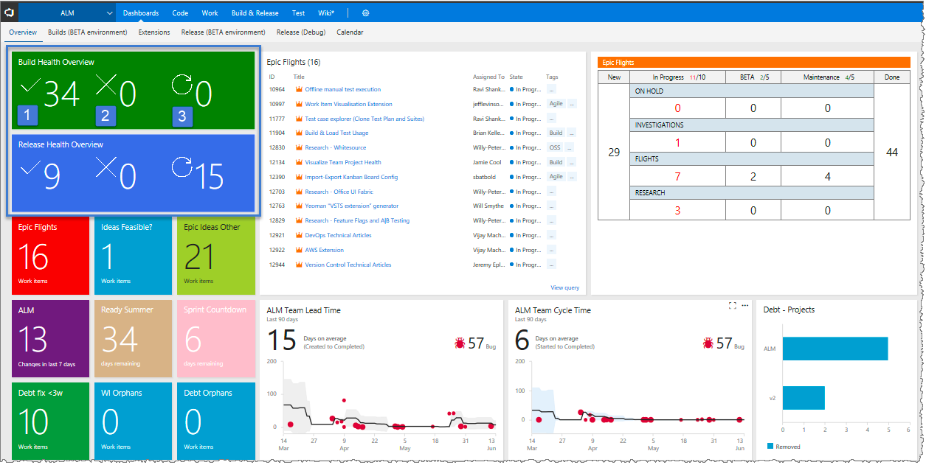Screen dimensions: 926x465
Task: Click the flame icon beside AWS Extension
Action: (299, 250)
